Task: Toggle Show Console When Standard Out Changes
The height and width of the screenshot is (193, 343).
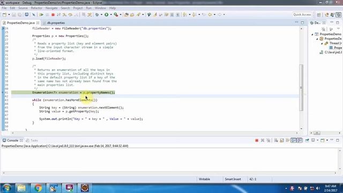Action: (x=294, y=140)
